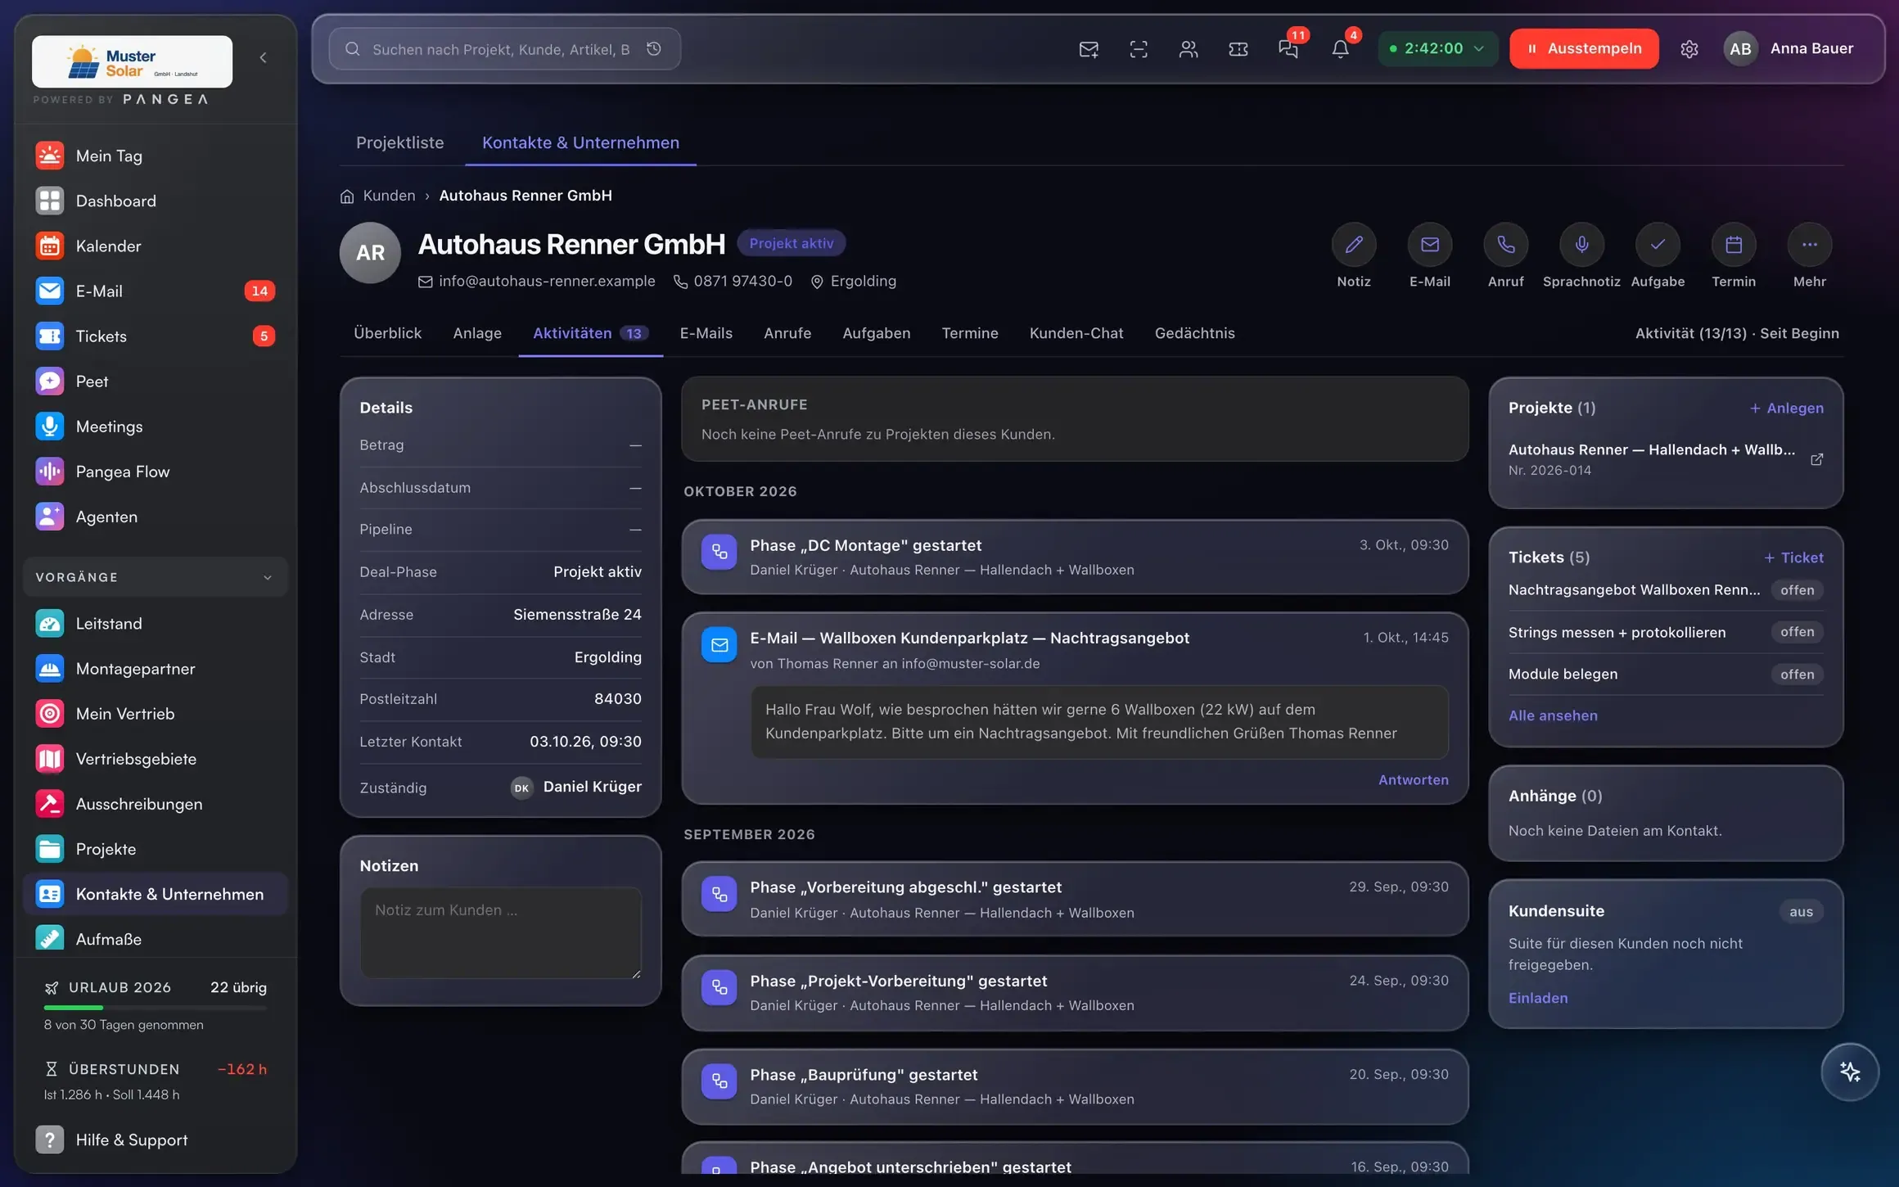Screen dimensions: 1899x1187
Task: Click the Antworten link on the email
Action: (x=1413, y=780)
